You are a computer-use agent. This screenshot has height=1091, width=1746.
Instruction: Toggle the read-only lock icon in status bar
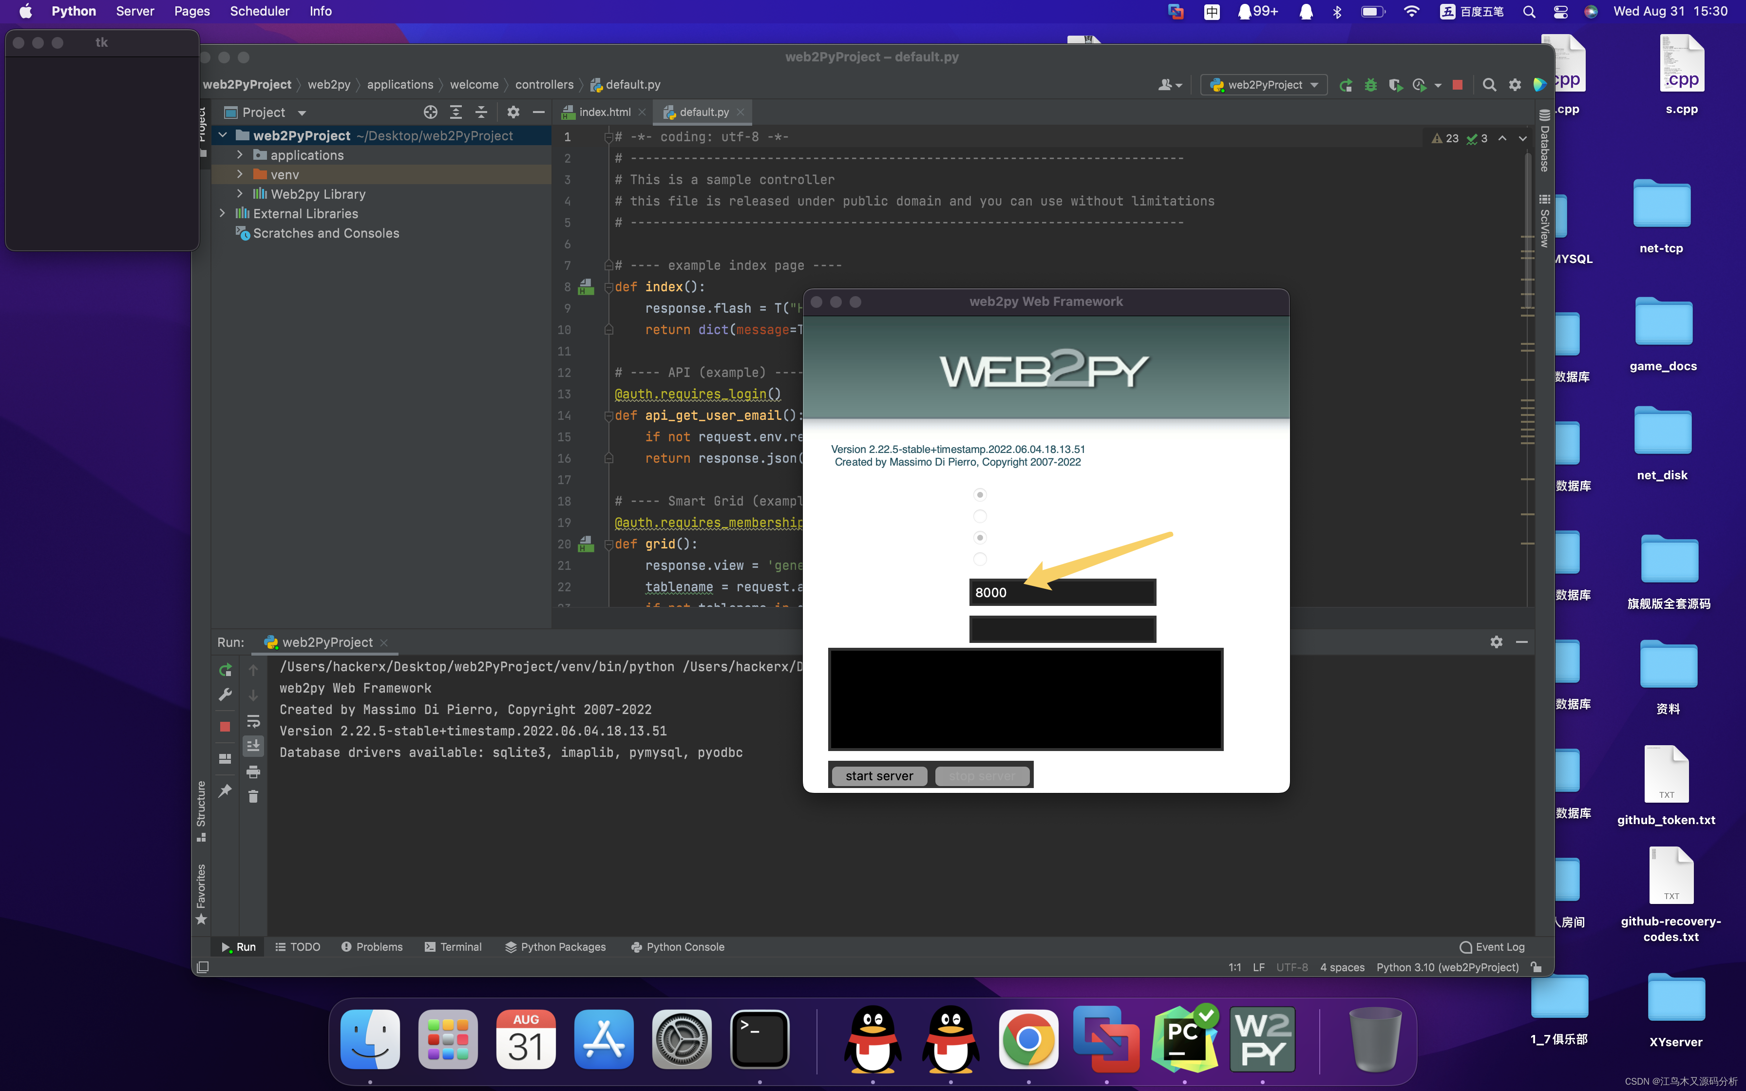(1537, 967)
